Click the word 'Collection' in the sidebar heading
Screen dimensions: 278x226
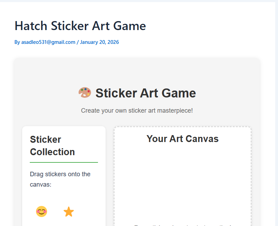click(x=52, y=152)
